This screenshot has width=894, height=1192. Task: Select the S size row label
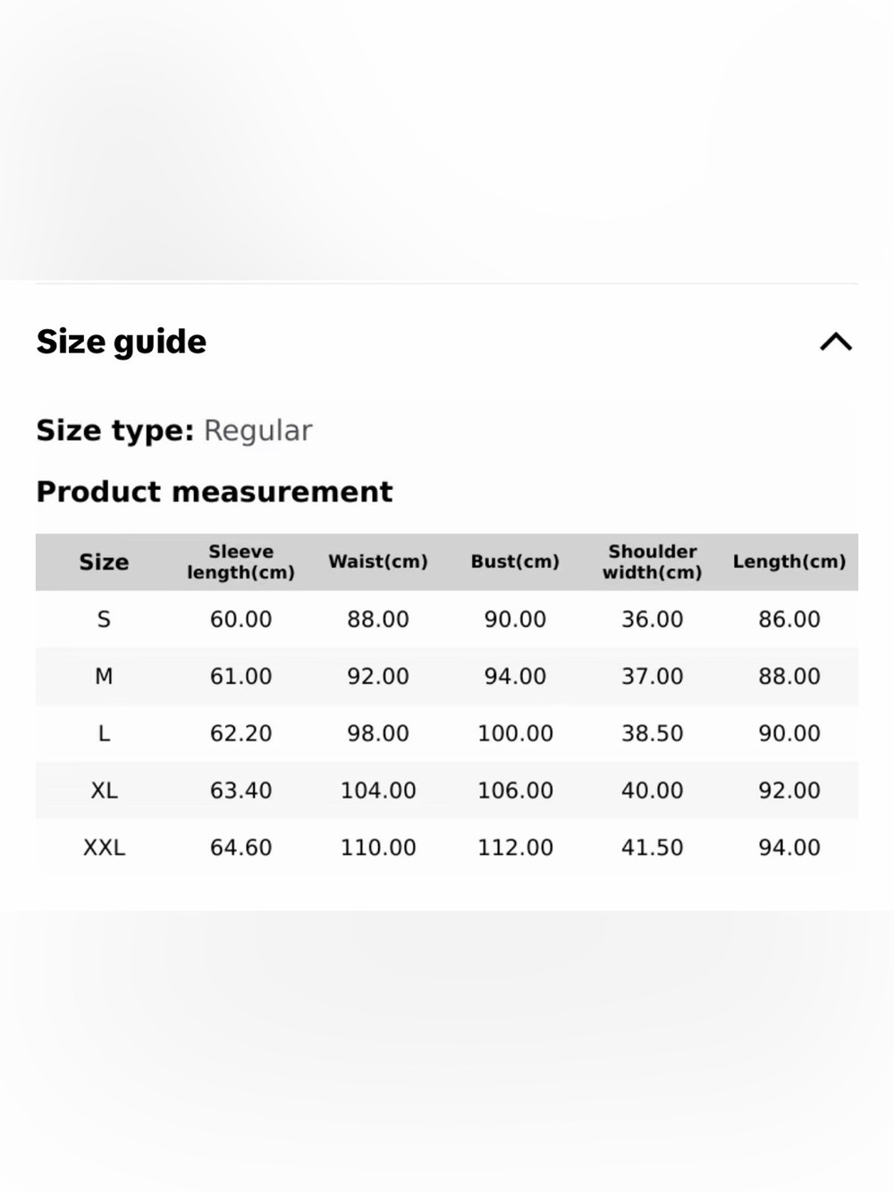pos(104,619)
